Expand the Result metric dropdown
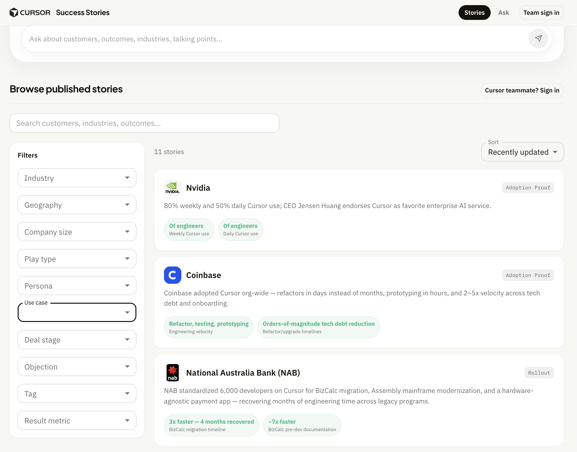Viewport: 577px width, 452px height. tap(77, 421)
